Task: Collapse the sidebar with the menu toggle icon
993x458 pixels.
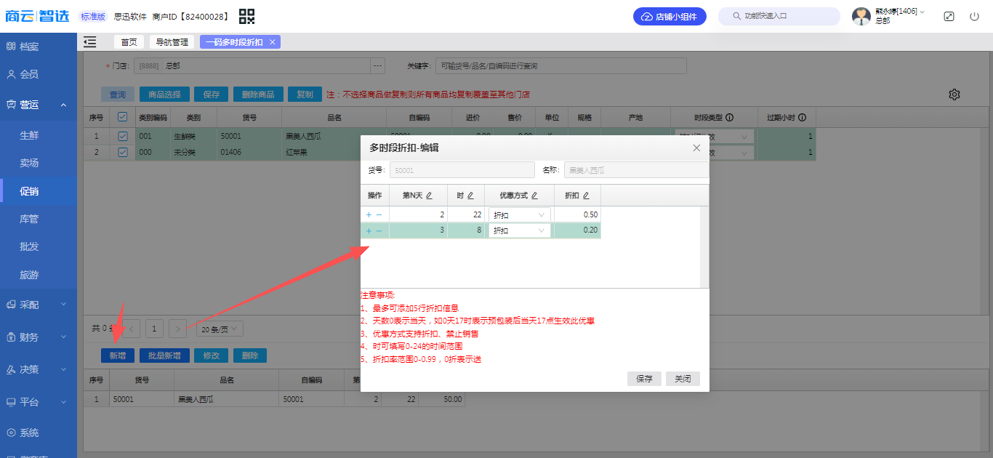Action: click(90, 42)
